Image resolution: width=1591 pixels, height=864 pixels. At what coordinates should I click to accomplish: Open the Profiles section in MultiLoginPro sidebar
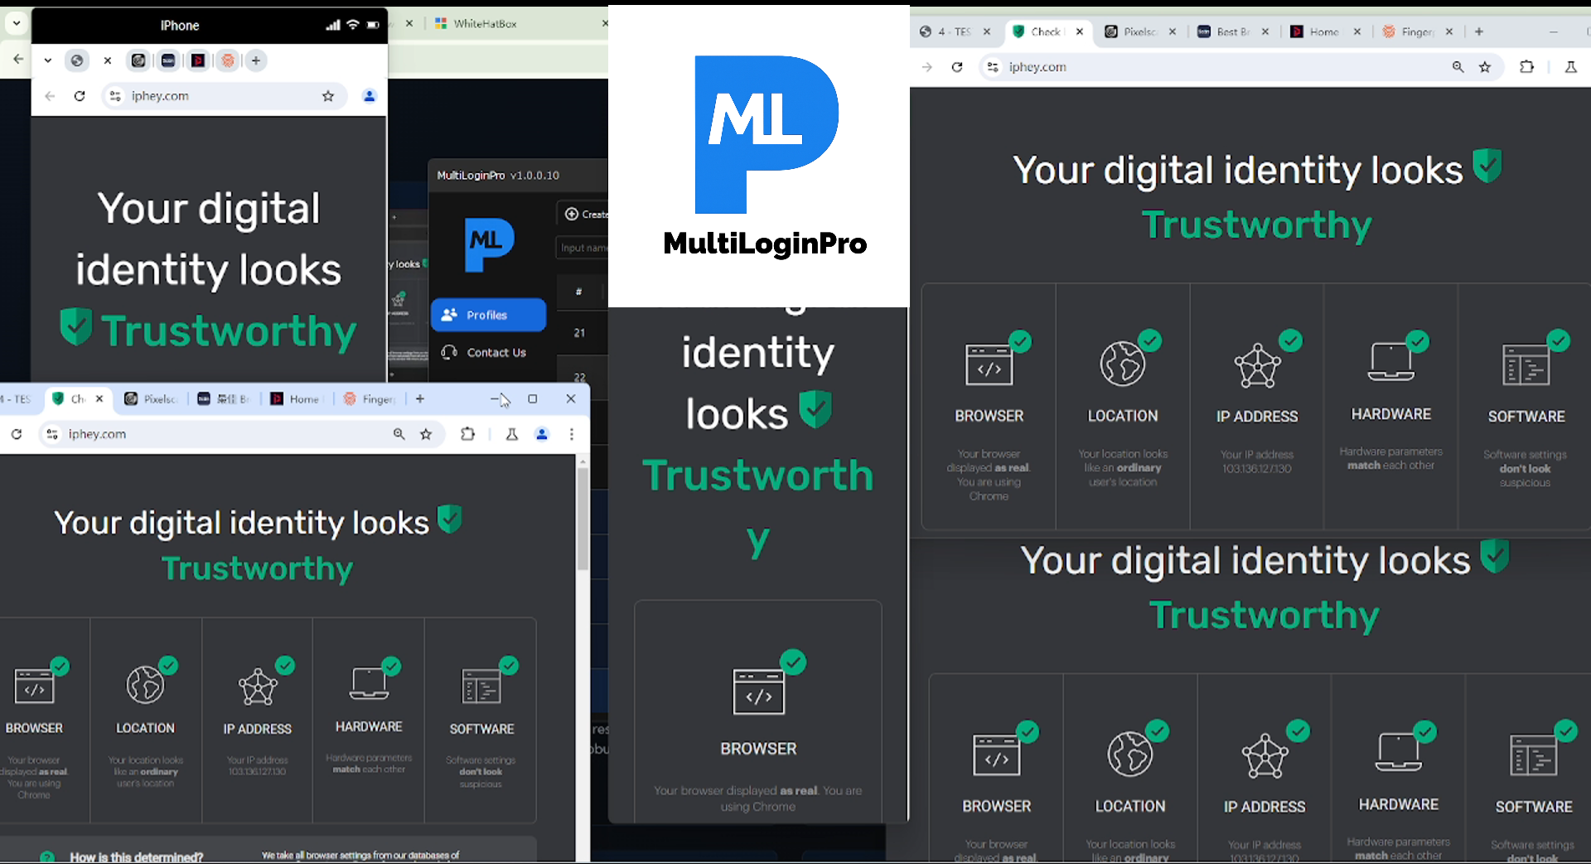click(488, 315)
